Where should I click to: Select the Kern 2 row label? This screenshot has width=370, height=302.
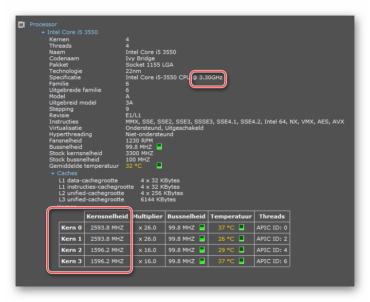coord(72,250)
